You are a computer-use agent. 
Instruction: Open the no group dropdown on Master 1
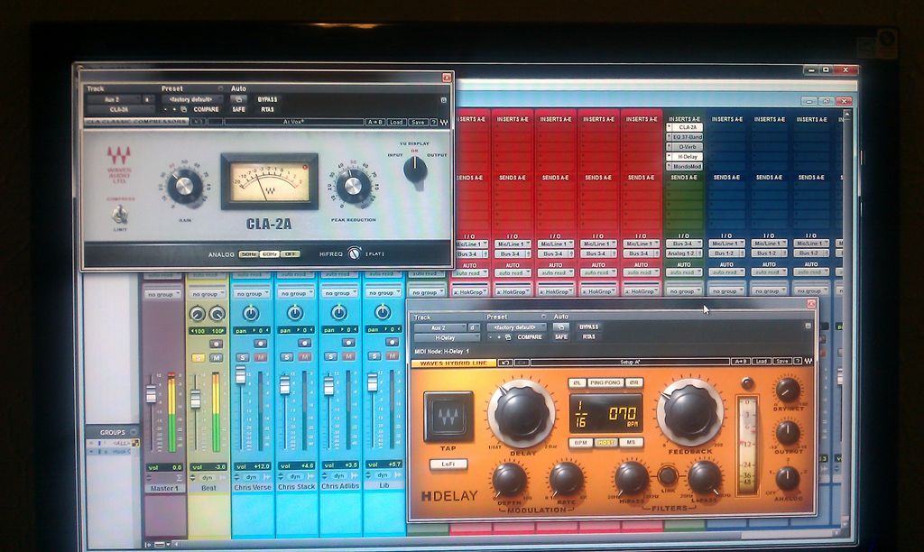coord(162,294)
